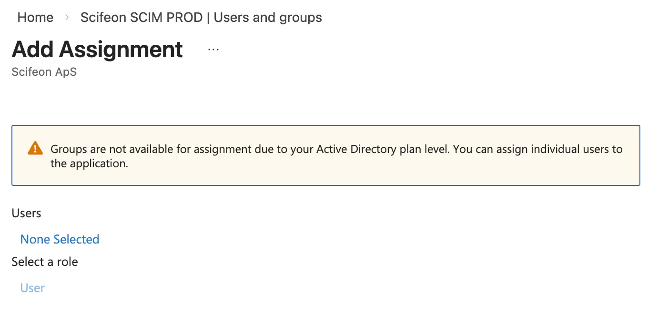The width and height of the screenshot is (668, 325).
Task: Click the caution symbol preceding the groups message
Action: pos(35,148)
